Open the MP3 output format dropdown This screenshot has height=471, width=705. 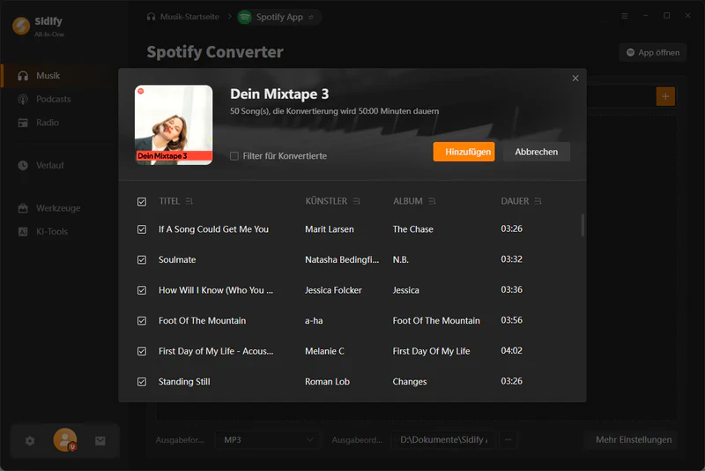(x=268, y=439)
